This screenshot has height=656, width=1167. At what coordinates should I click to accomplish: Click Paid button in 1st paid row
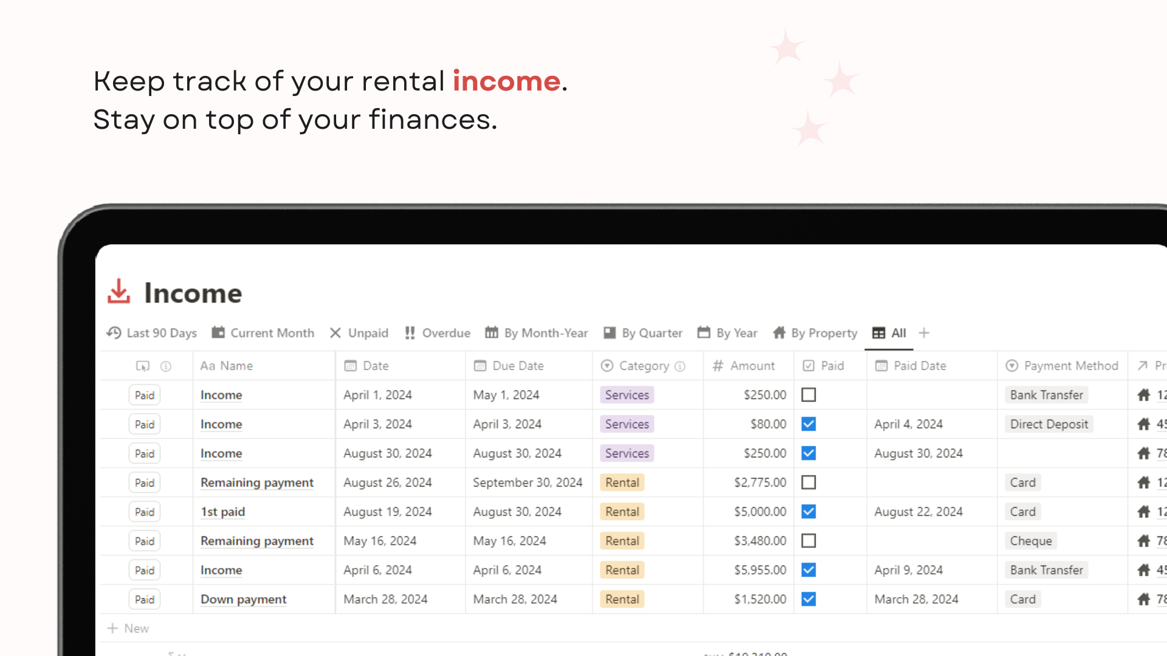click(x=145, y=511)
